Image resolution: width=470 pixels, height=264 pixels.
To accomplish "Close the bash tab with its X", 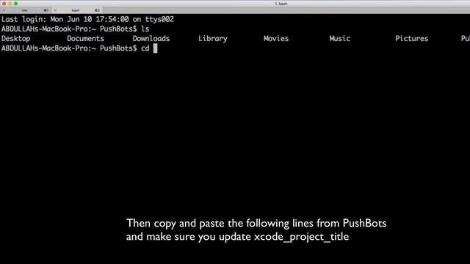I will pos(55,10).
